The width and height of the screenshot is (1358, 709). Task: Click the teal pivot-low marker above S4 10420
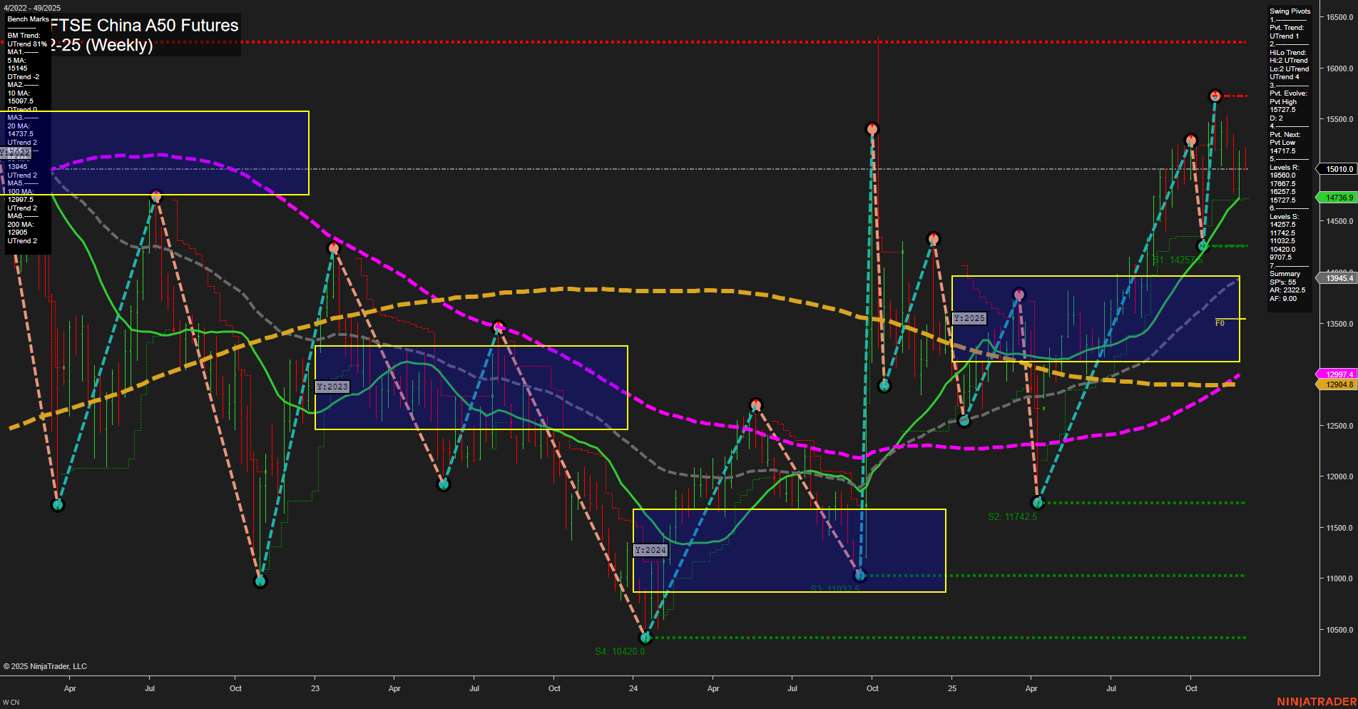tap(645, 638)
